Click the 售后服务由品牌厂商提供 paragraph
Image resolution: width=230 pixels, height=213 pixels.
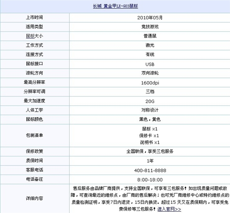pos(150,199)
